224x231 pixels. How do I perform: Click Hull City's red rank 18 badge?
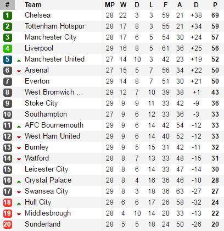(x=8, y=202)
